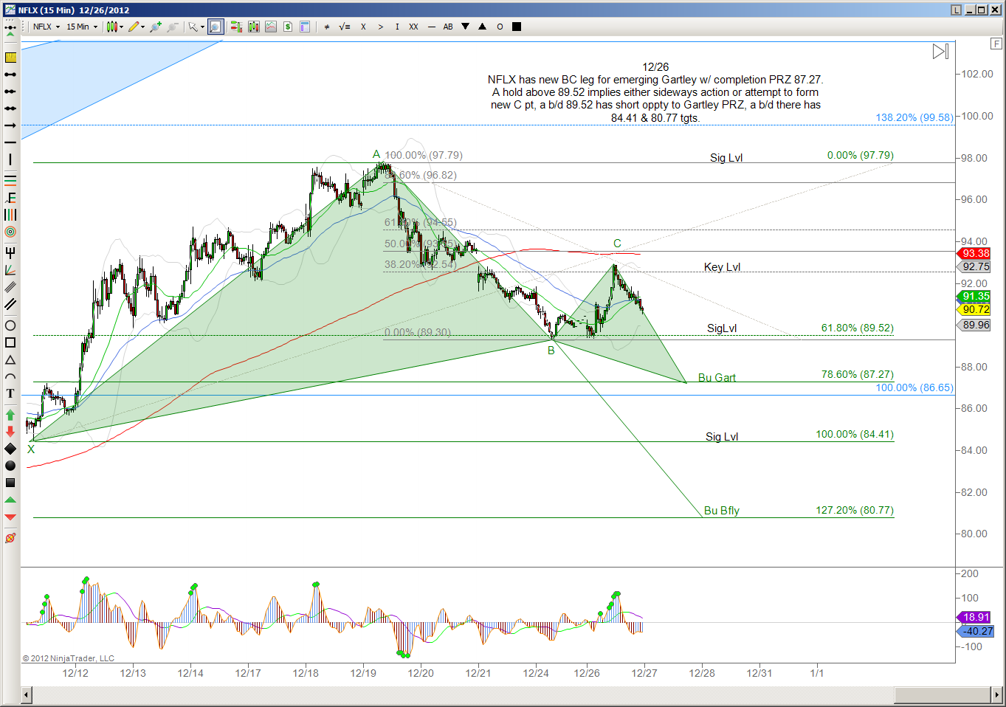Pick the Fibonacci circle drawing tool

click(x=10, y=232)
